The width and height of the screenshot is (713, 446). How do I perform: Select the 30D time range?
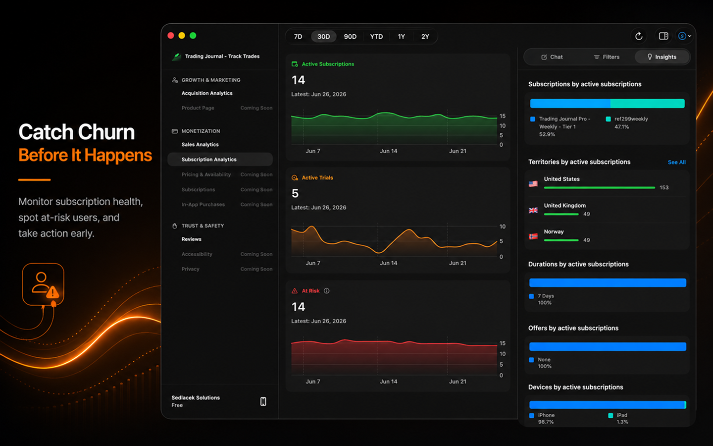(x=324, y=37)
